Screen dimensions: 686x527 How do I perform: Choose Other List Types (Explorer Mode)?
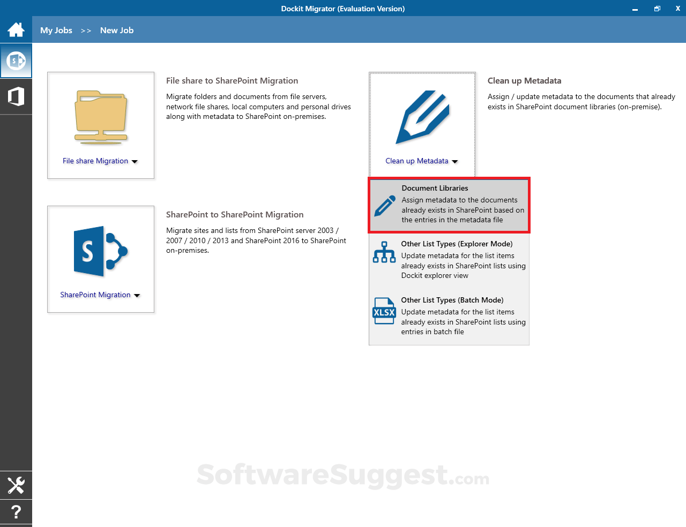449,260
